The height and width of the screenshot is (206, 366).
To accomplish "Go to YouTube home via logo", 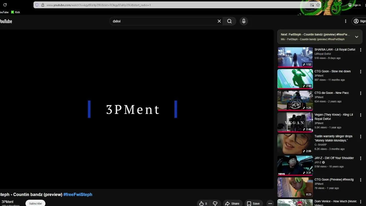I will click(6, 21).
